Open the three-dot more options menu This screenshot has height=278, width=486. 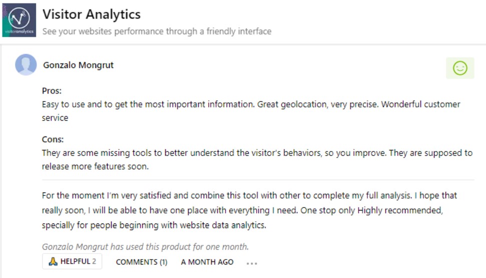(x=251, y=263)
